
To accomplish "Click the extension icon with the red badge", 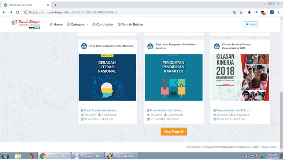I will (263, 12).
